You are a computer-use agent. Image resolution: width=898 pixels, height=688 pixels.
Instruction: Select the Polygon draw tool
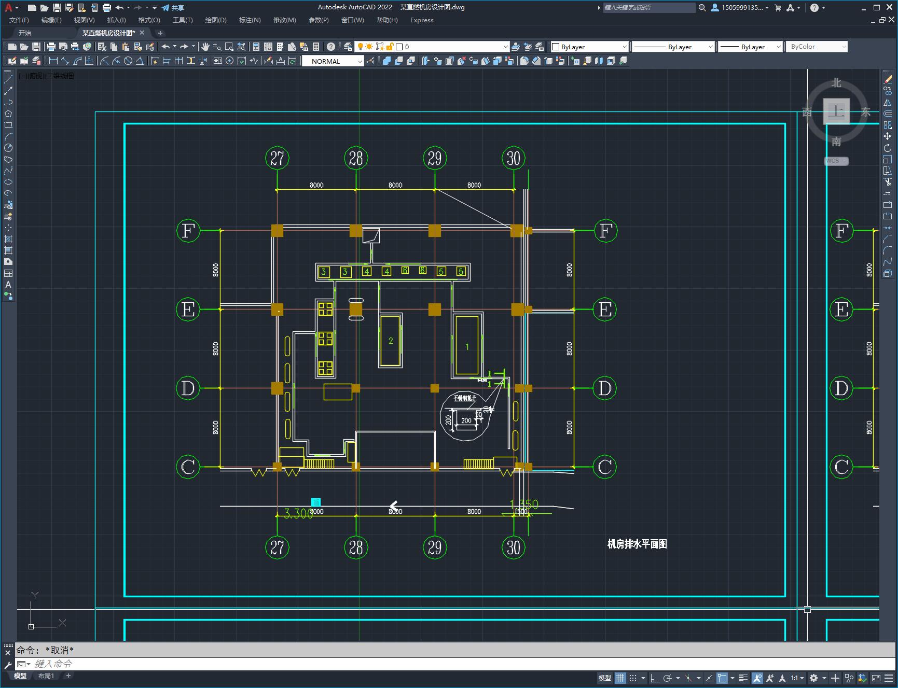(8, 114)
